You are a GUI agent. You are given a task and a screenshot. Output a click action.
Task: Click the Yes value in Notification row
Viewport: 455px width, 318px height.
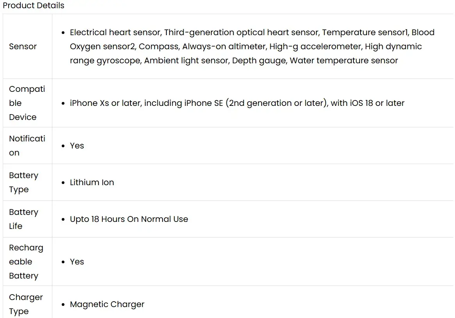pos(77,146)
